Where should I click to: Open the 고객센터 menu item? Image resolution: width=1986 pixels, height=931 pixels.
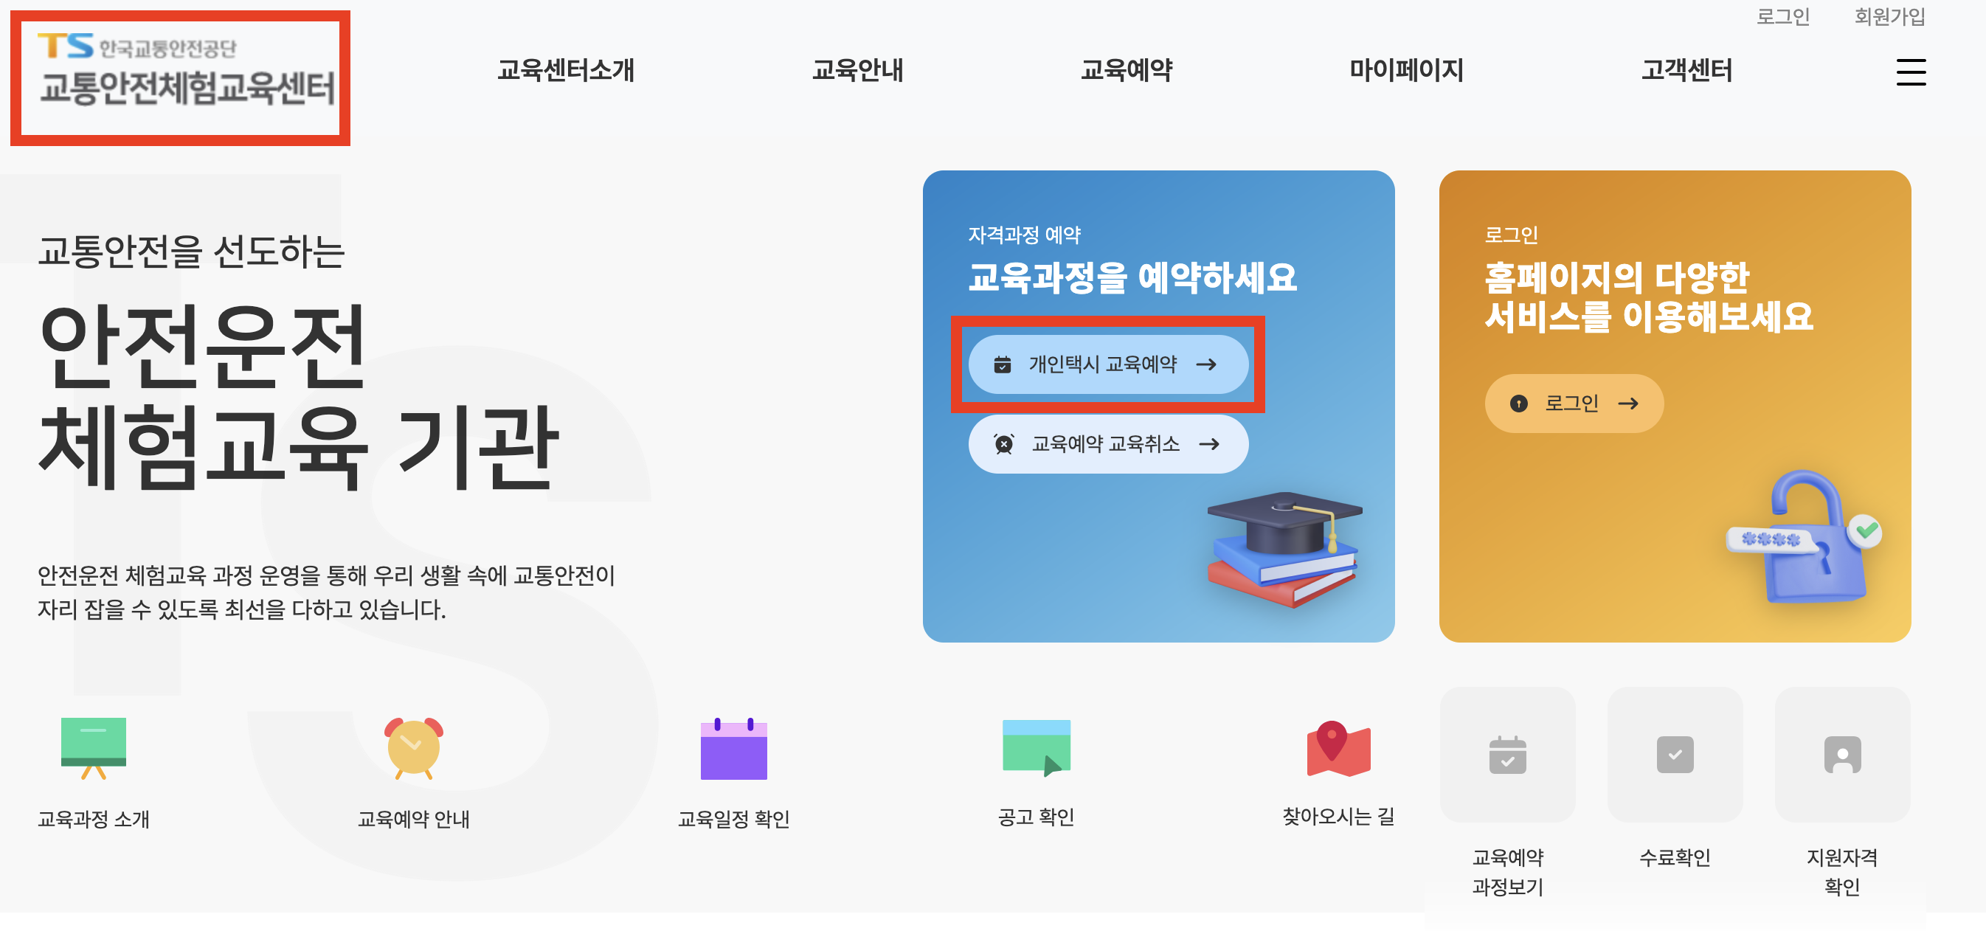click(x=1686, y=70)
